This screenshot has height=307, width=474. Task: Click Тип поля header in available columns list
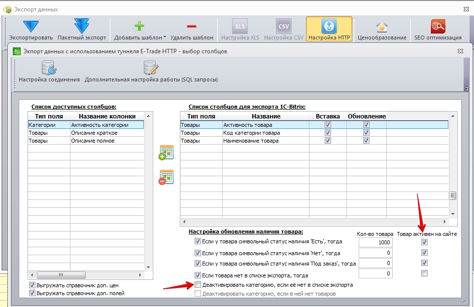49,116
